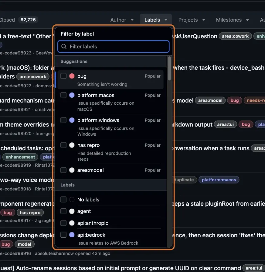Focus the Filter labels input field
The height and width of the screenshot is (272, 265).
pyautogui.click(x=113, y=47)
